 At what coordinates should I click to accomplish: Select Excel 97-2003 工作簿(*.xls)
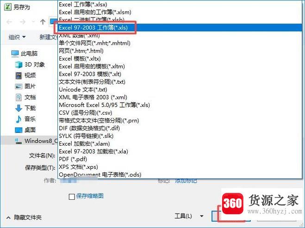click(x=180, y=28)
